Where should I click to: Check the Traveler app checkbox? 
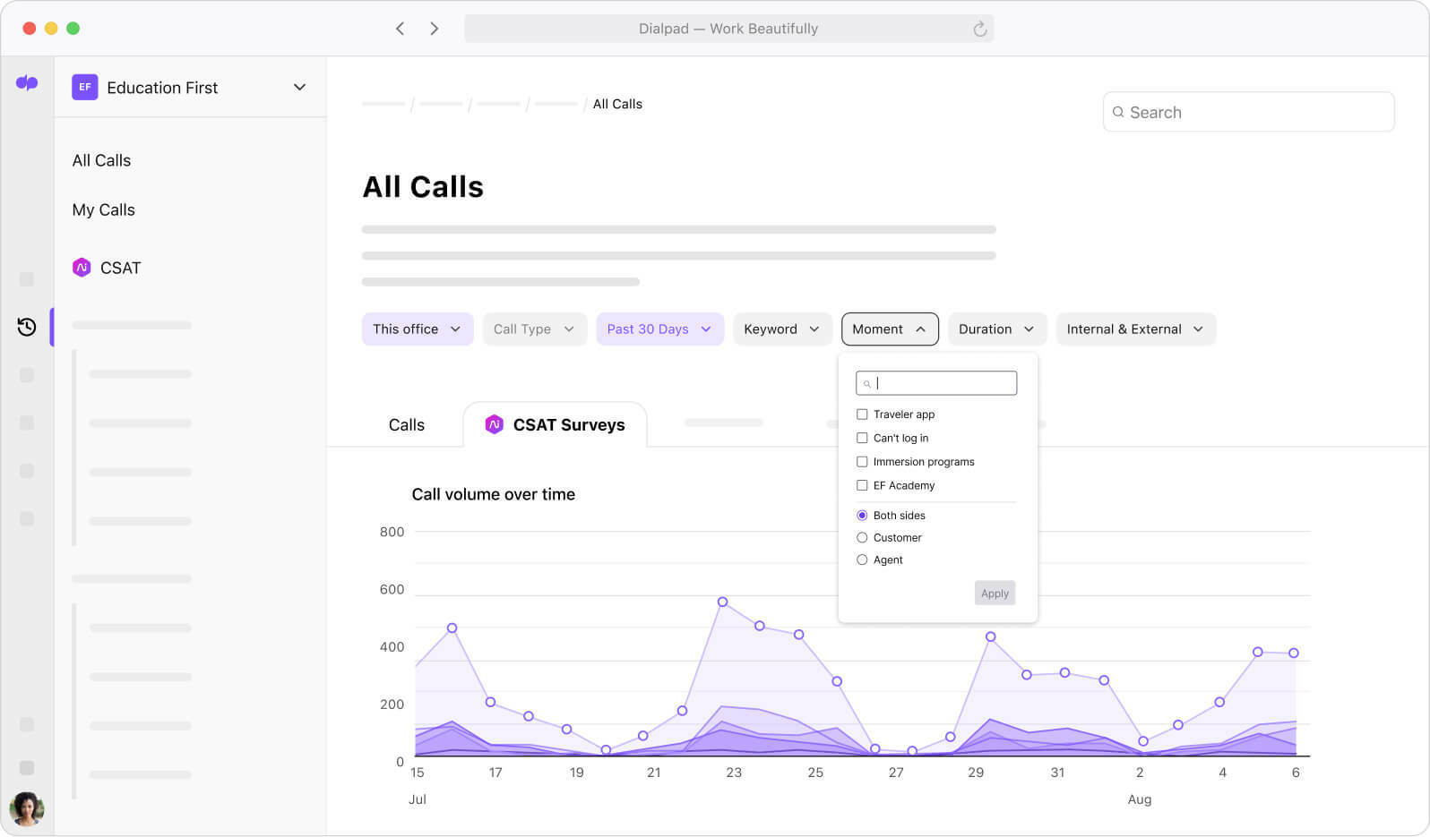[862, 414]
